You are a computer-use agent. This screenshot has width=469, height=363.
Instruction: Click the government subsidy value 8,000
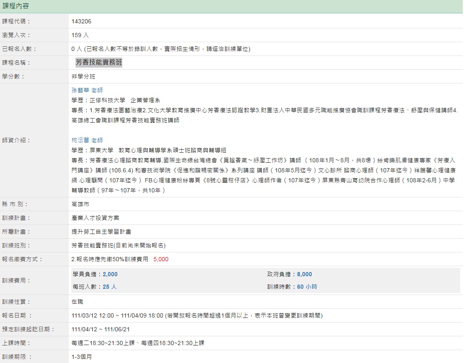pos(304,274)
